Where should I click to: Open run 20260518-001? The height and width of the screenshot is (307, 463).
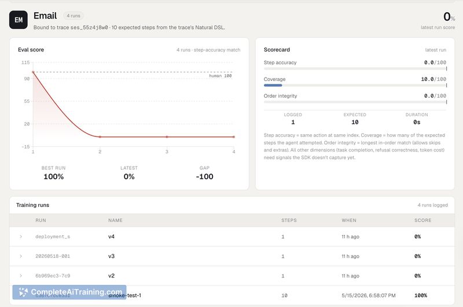(x=53, y=256)
